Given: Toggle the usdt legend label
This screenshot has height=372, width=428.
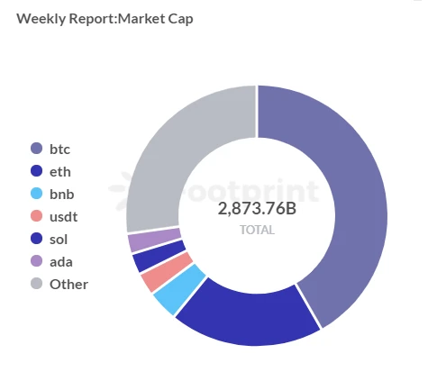Looking at the screenshot, I should pos(63,217).
